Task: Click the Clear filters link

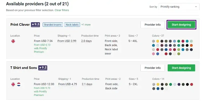Action: pyautogui.click(x=62, y=10)
